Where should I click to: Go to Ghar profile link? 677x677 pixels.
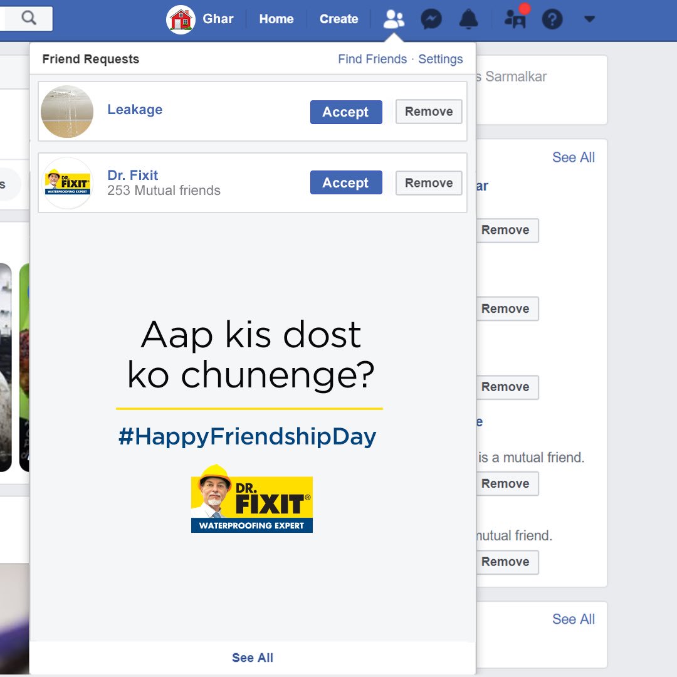point(218,19)
